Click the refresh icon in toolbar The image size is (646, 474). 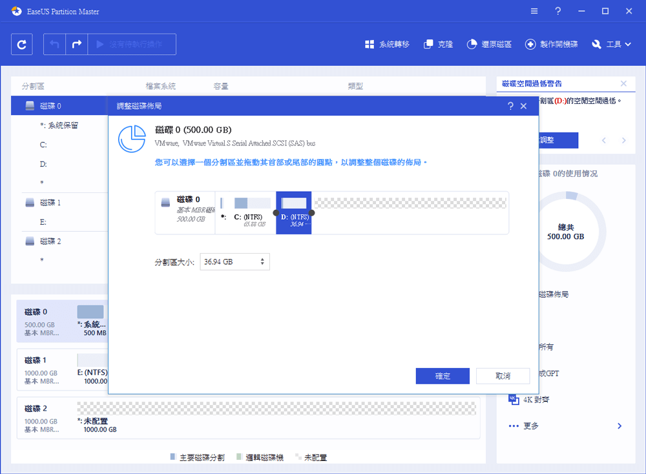pyautogui.click(x=22, y=44)
